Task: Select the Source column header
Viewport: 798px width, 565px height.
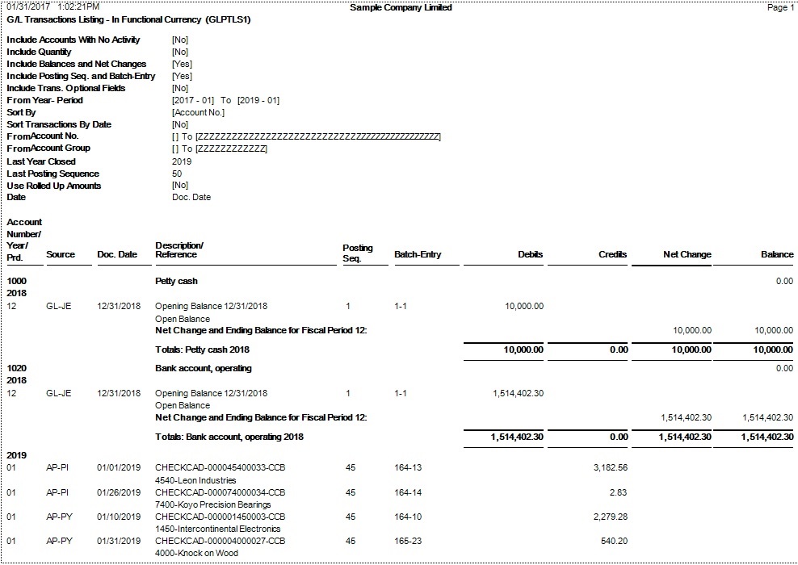Action: click(x=61, y=254)
